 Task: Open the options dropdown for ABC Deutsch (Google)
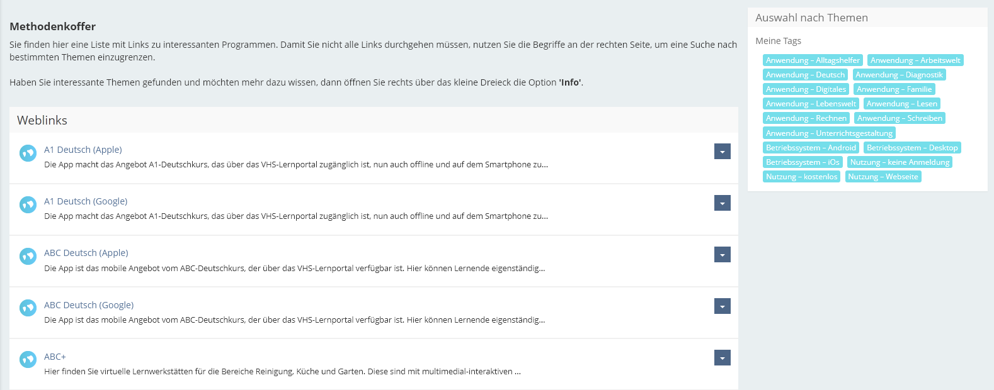[722, 306]
